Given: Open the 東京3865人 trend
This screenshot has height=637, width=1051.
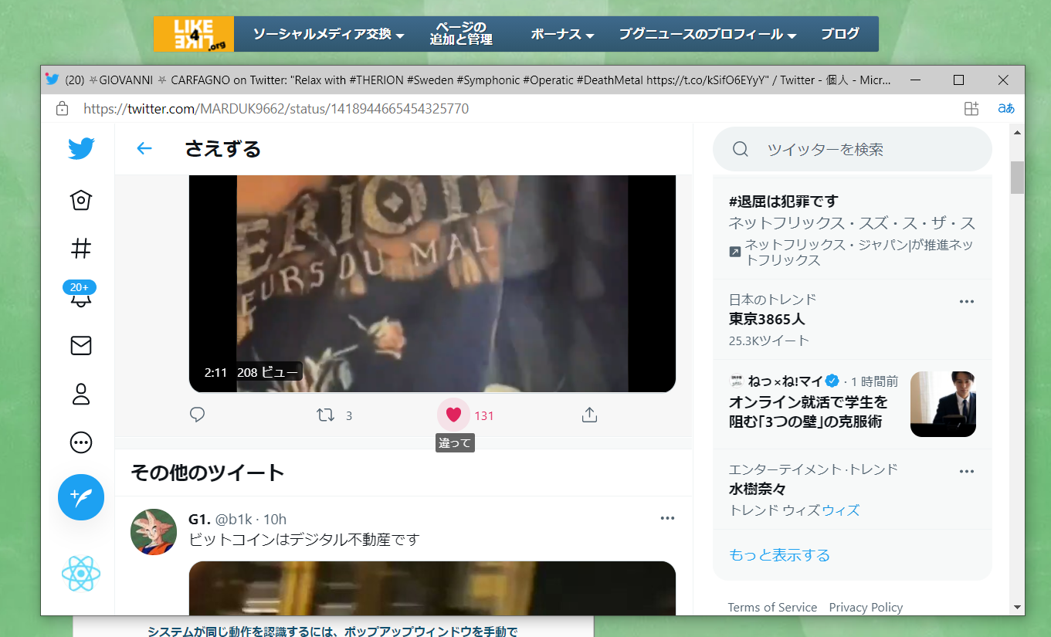Looking at the screenshot, I should (x=767, y=319).
